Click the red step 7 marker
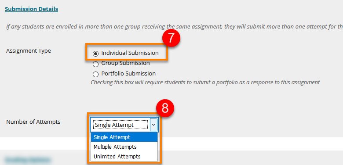Screen dimensions: 343x165 [171, 38]
